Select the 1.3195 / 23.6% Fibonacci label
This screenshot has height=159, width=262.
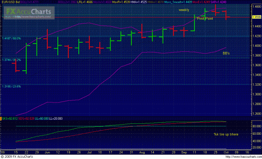(12, 87)
